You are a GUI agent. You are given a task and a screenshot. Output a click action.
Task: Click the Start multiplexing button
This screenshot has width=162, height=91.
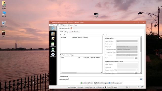[x=100, y=83]
